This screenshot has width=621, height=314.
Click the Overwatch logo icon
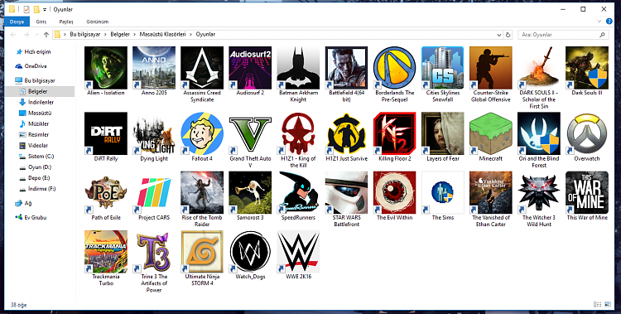coord(587,133)
